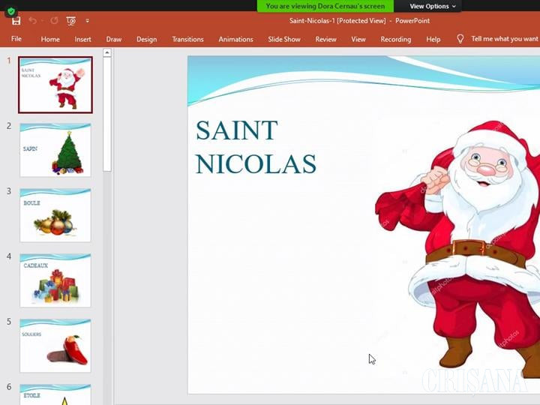Select the Transitions tab
This screenshot has height=405, width=540.
click(187, 39)
